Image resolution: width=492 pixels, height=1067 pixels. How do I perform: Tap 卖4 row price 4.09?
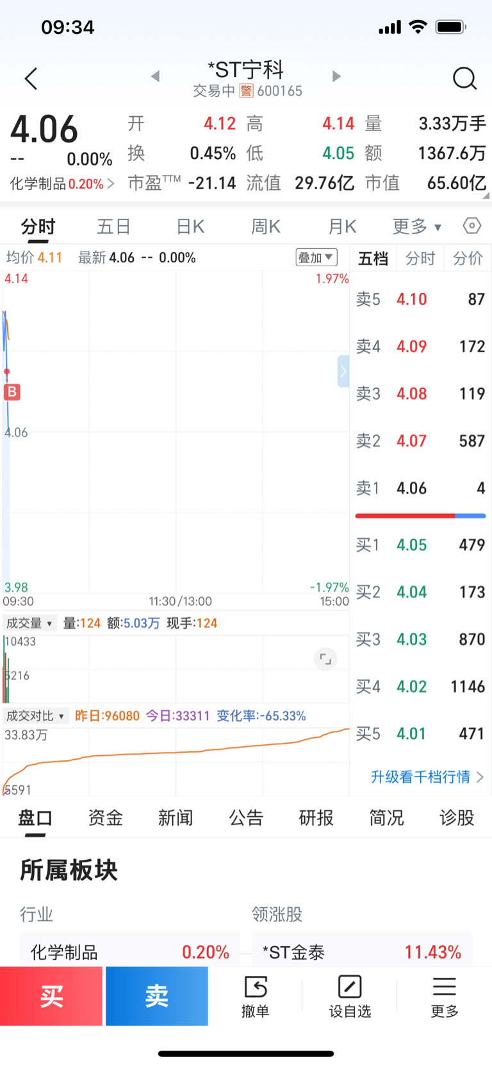coord(411,346)
